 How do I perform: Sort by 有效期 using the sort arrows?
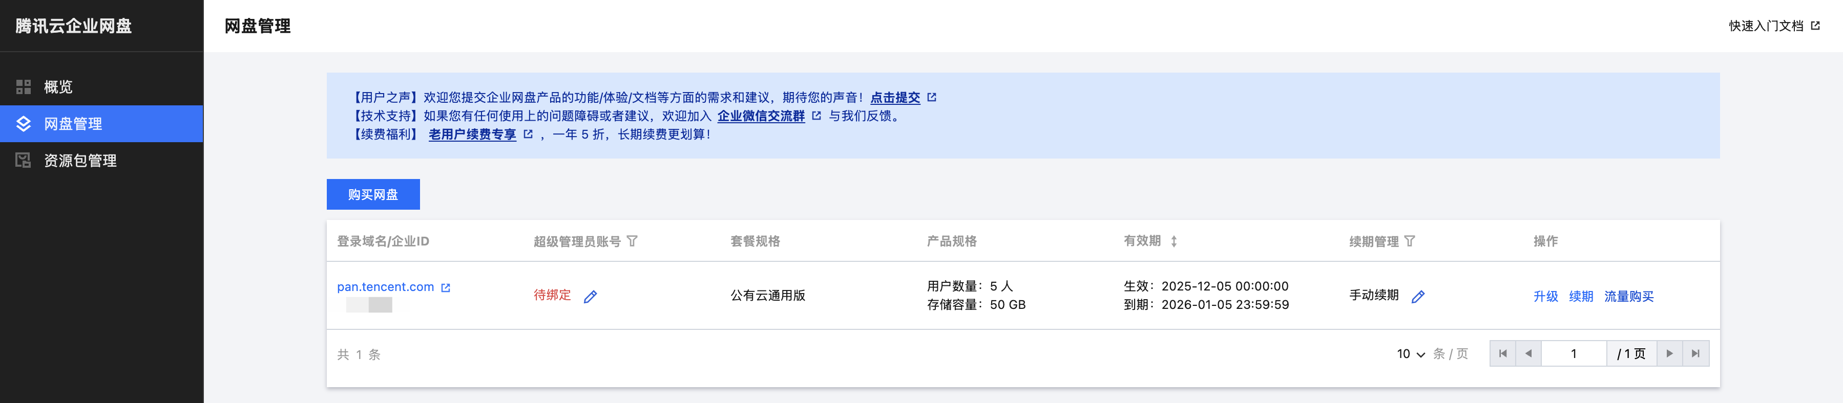[1174, 241]
